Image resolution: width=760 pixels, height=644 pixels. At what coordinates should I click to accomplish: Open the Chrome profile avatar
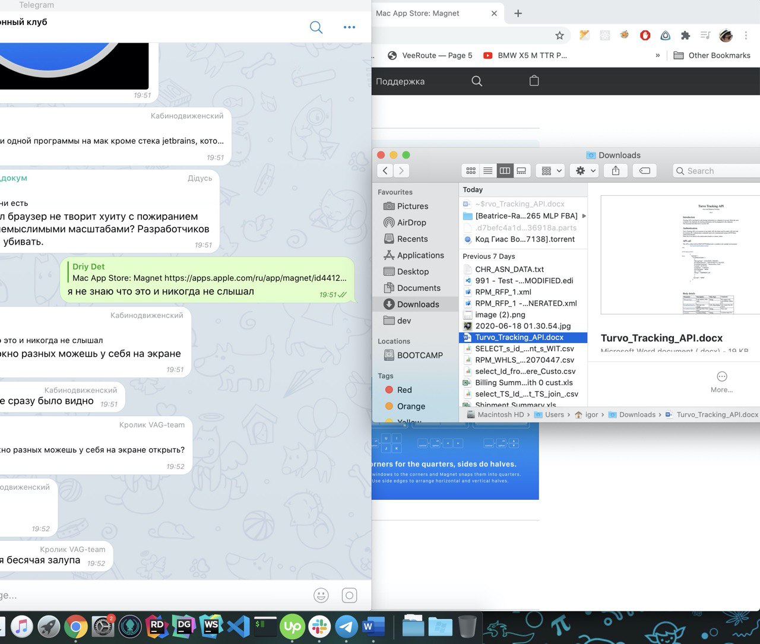(x=726, y=36)
